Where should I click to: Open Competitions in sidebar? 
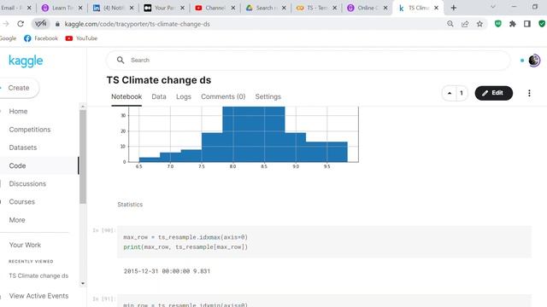click(x=30, y=130)
